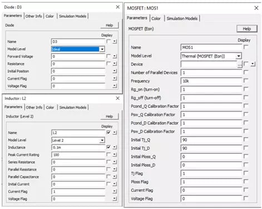
Task: Click Pcond_Q Calibration Factor field
Action: point(211,106)
